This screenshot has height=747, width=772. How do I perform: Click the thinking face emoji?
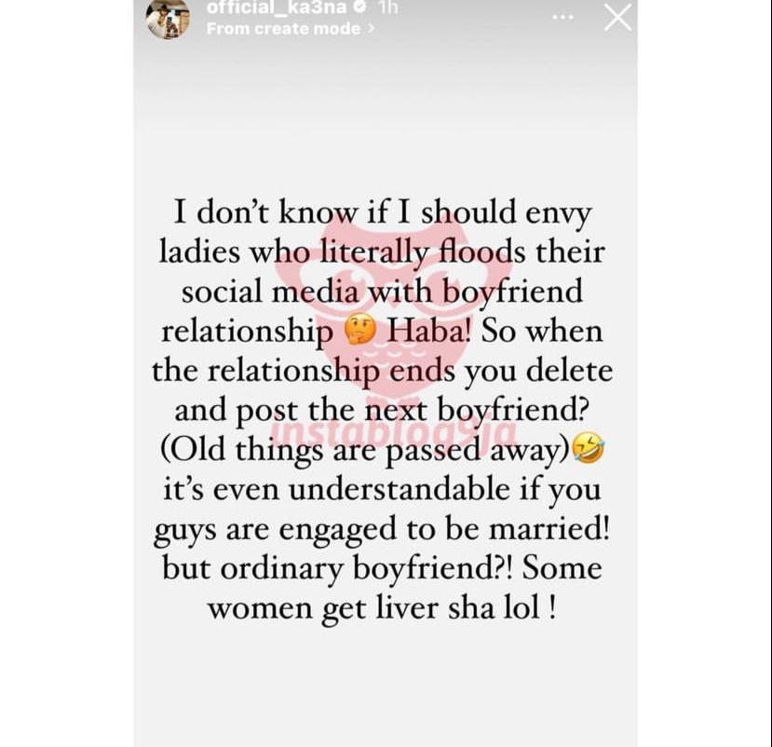[359, 331]
